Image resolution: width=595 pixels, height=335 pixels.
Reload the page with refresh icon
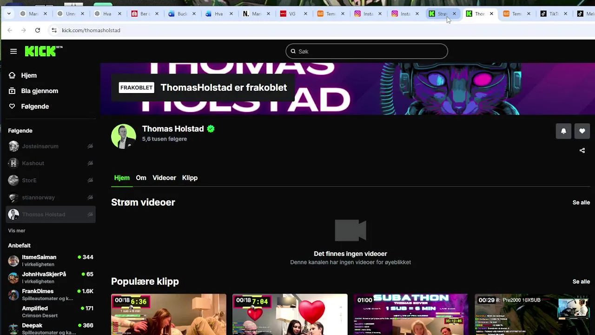(38, 30)
